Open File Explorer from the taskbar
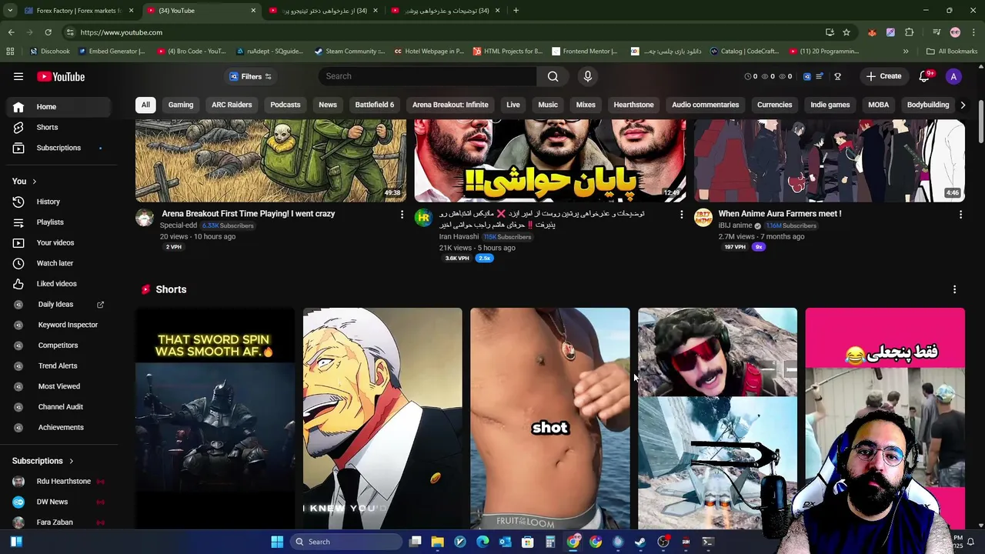985x554 pixels. 437,542
